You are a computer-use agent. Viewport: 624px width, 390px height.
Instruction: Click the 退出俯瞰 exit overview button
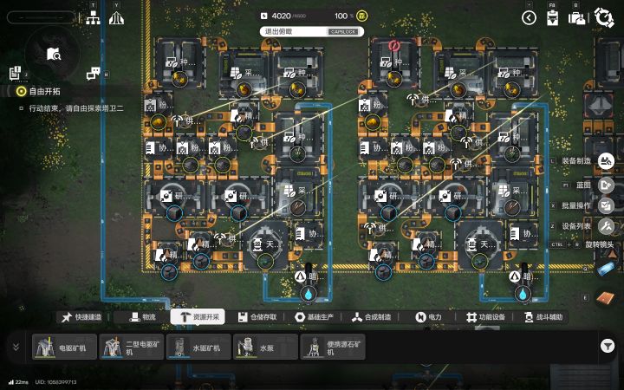[x=312, y=31]
